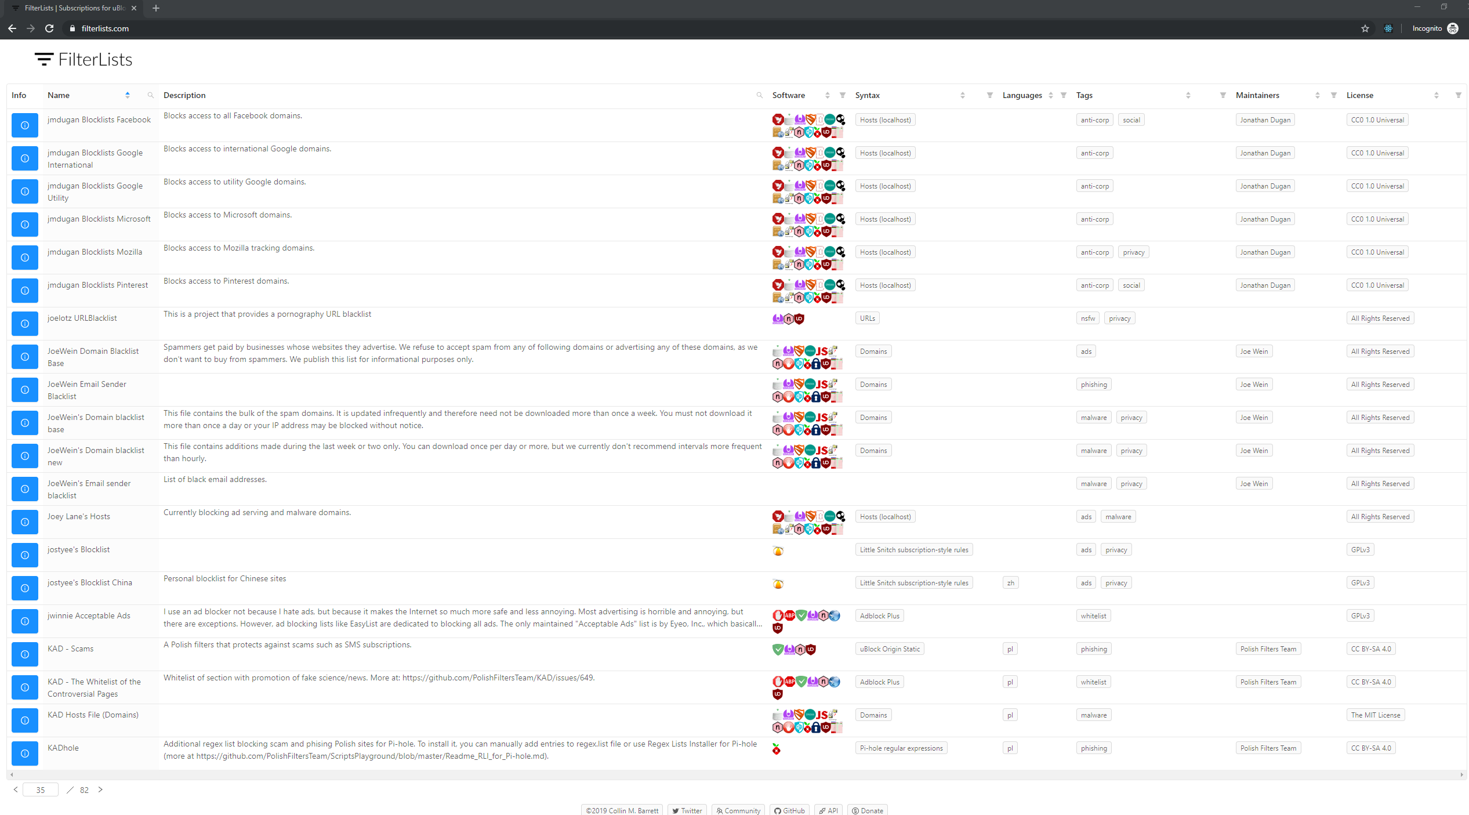Sort table by License column
This screenshot has width=1469, height=815.
[1437, 95]
